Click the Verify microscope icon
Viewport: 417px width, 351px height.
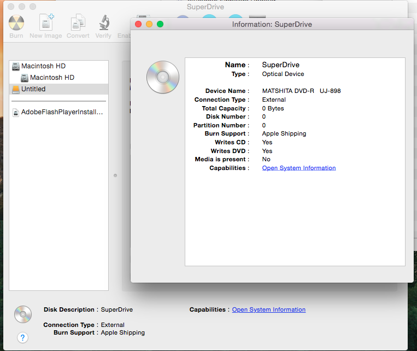[104, 22]
